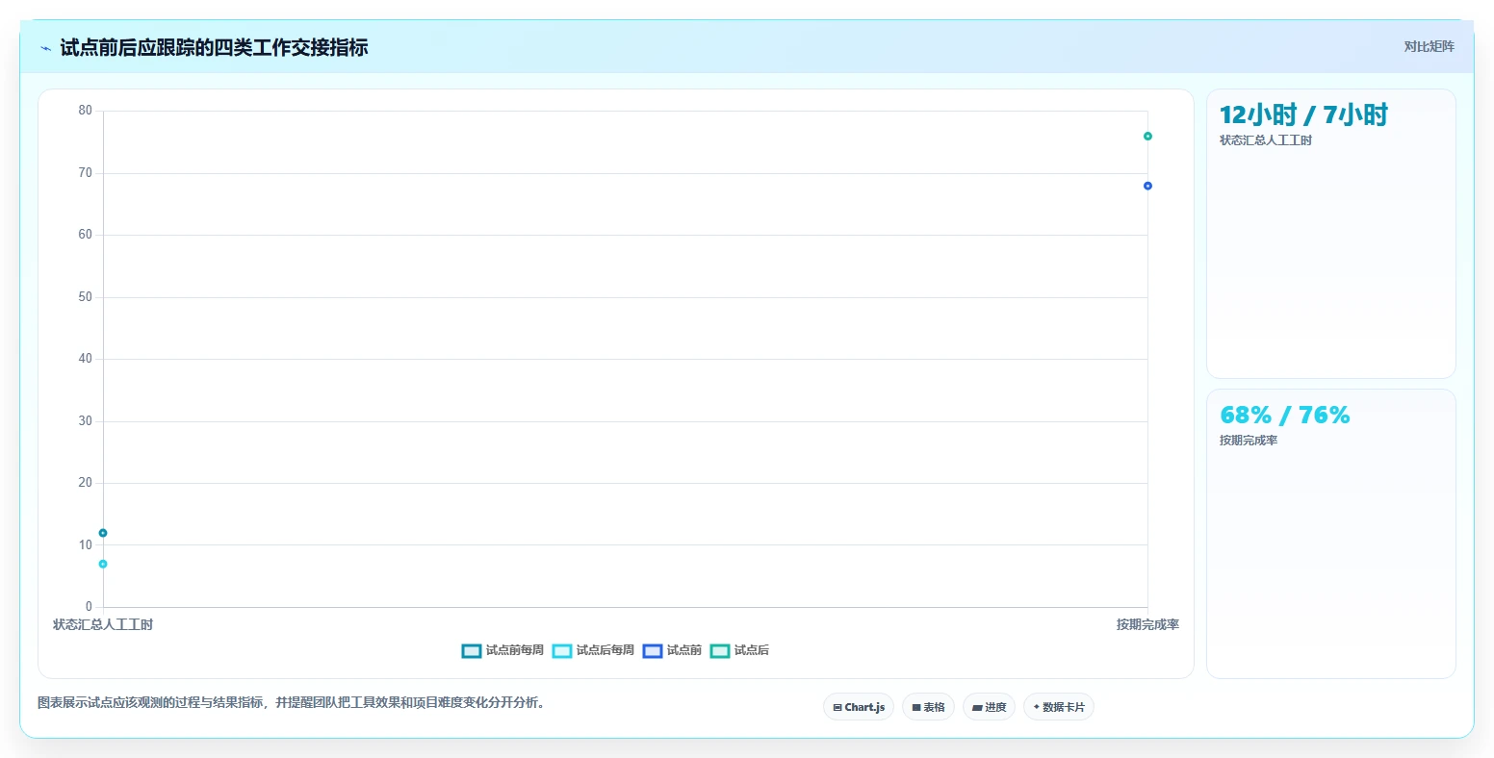Viewport: 1494px width, 758px height.
Task: Click 状态汇总人工工时 label in stat card
Action: (x=1266, y=140)
